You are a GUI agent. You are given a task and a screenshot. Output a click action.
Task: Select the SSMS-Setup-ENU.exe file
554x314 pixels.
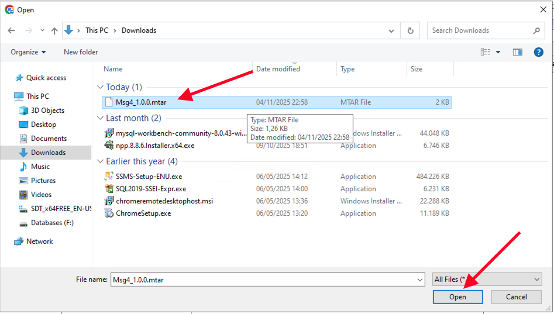pos(149,177)
